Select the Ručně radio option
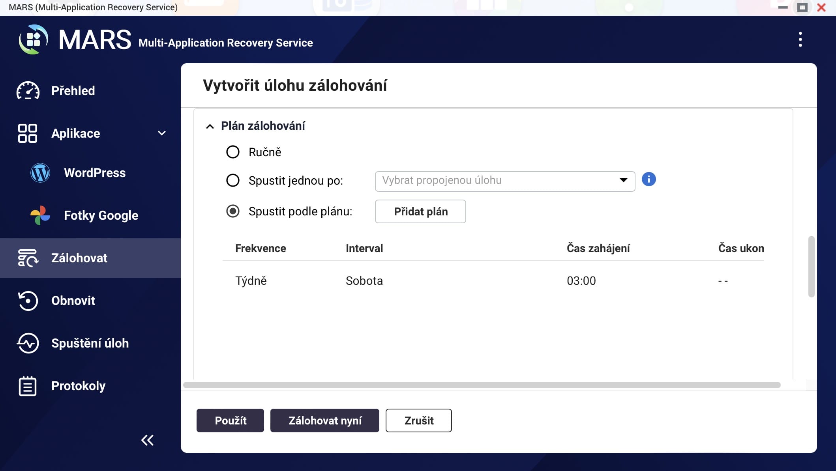The width and height of the screenshot is (836, 471). (233, 152)
